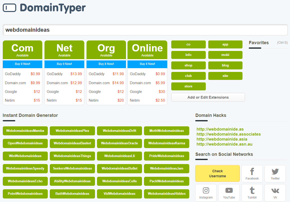
Task: Check the blog extension
Action: [225, 65]
